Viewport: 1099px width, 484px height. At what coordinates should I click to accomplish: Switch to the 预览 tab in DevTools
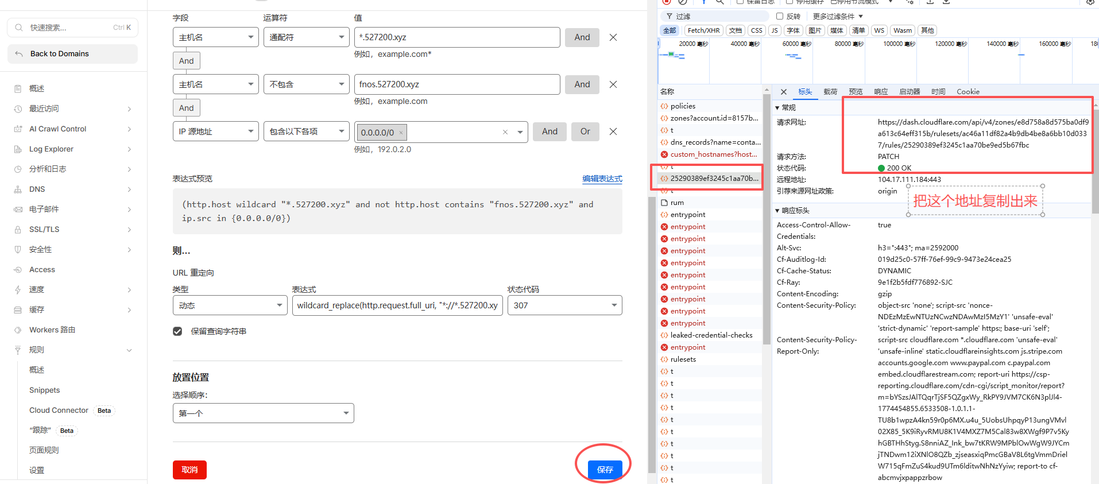tap(856, 92)
